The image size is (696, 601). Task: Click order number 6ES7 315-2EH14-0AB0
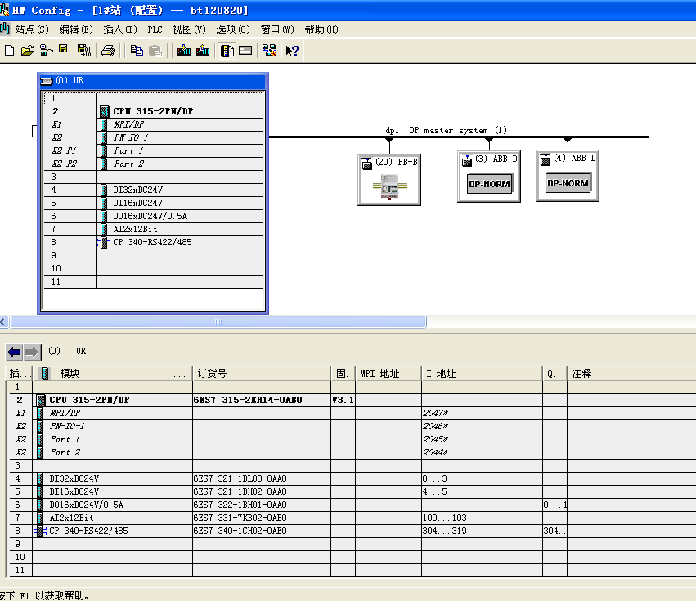tap(248, 400)
